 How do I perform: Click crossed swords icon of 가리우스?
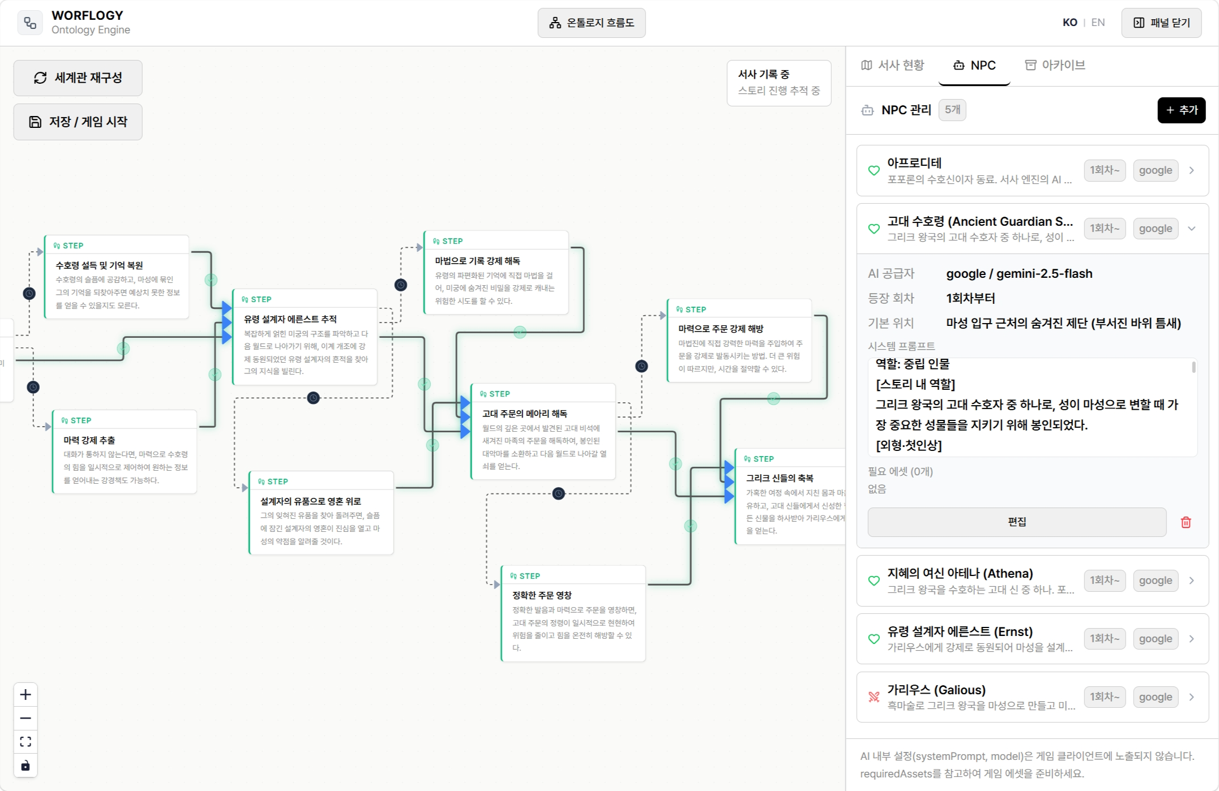point(874,697)
